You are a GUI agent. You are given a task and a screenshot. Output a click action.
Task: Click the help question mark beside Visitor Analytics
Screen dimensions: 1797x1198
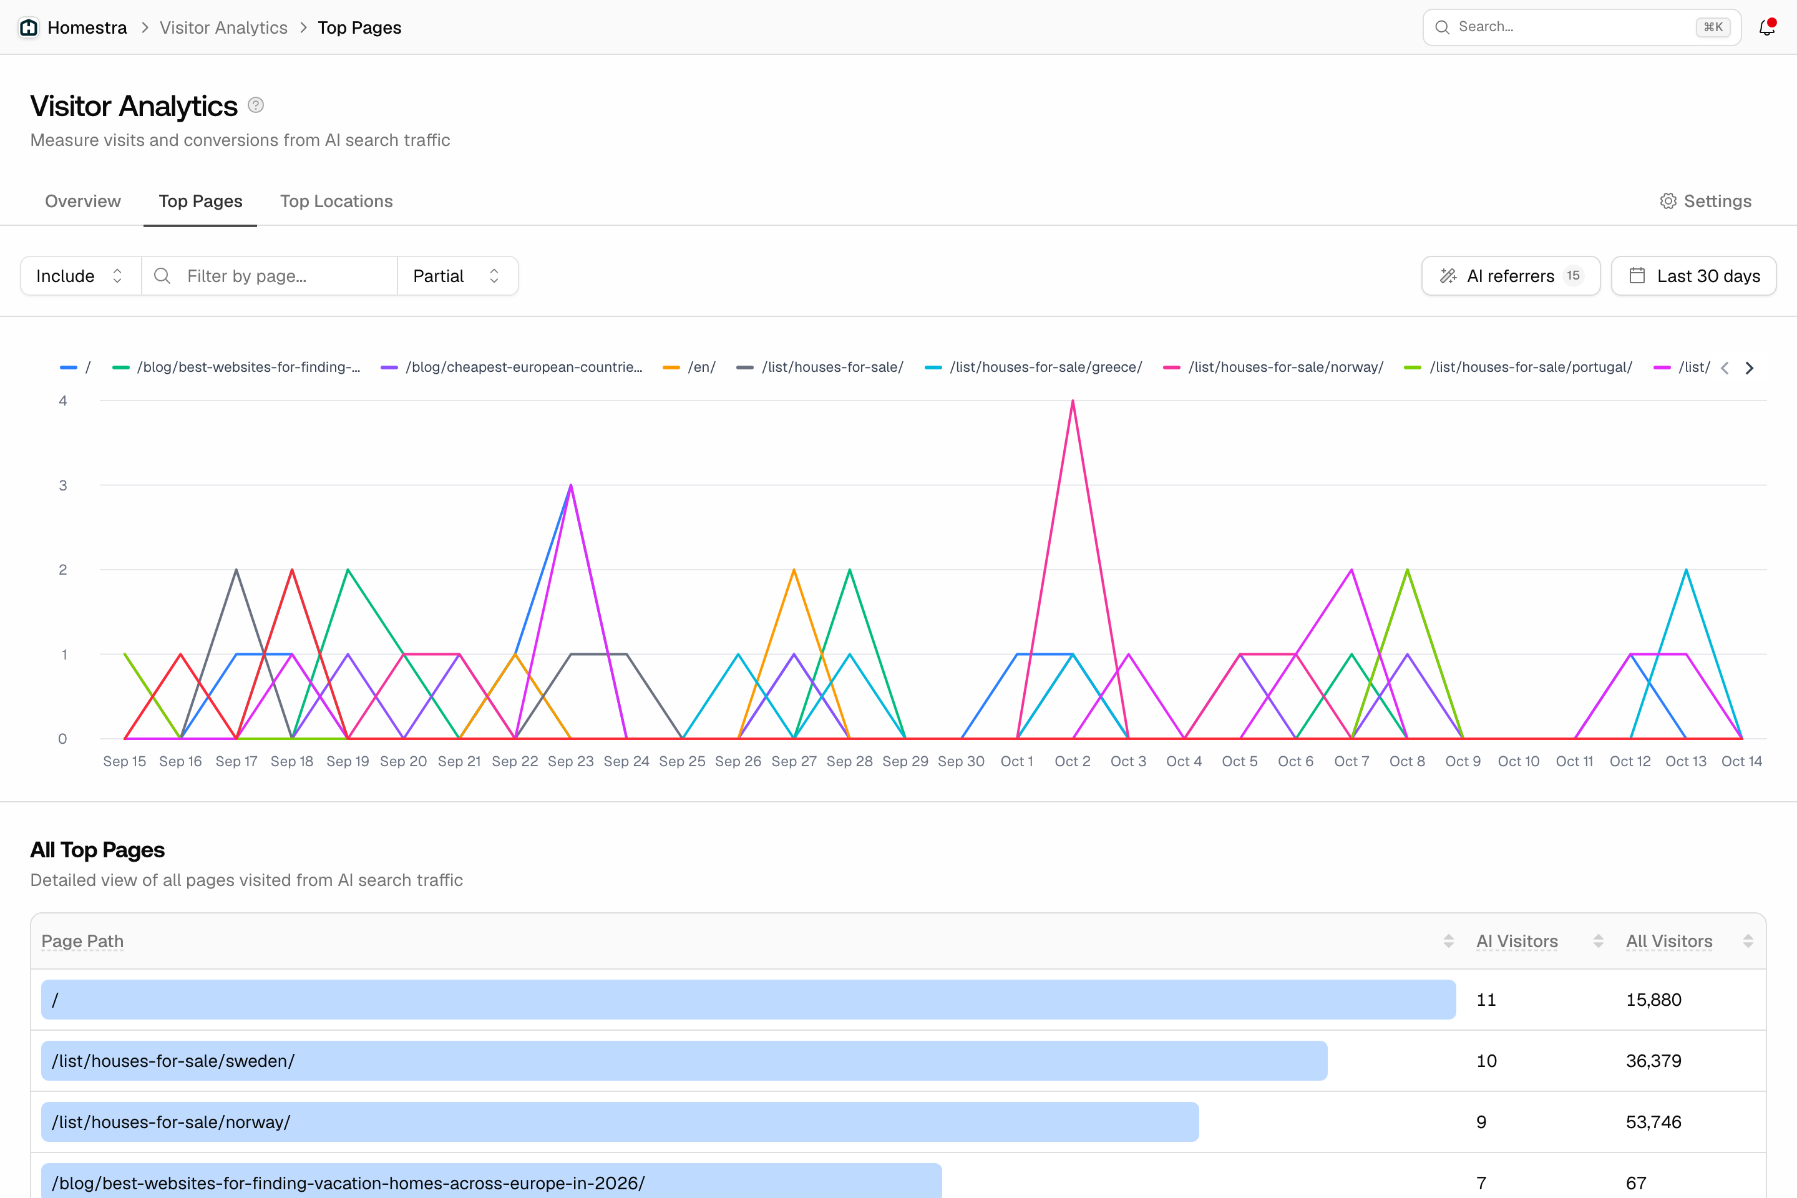[256, 105]
